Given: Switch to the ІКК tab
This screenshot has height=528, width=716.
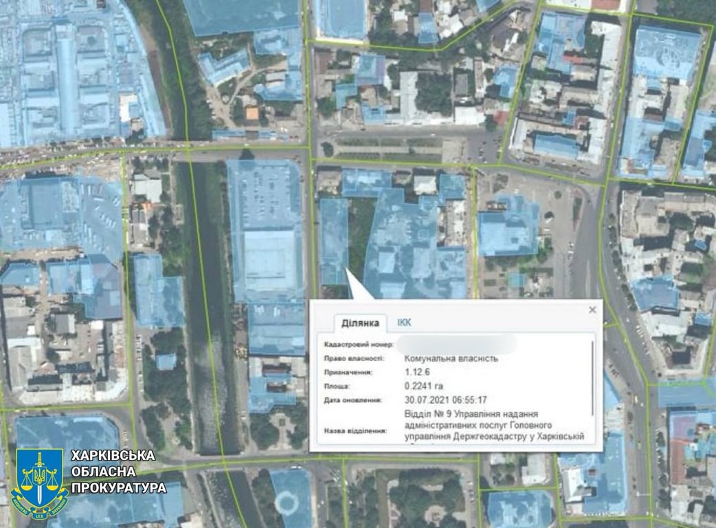Looking at the screenshot, I should click(x=404, y=322).
